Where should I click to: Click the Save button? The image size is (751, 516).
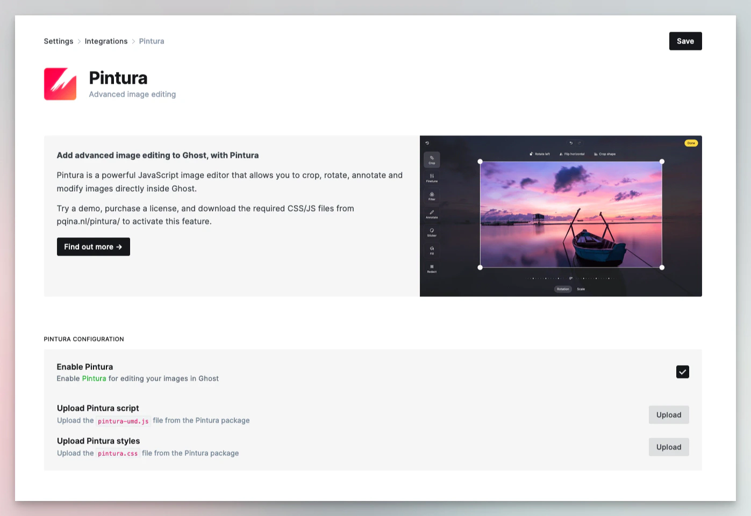(x=685, y=41)
